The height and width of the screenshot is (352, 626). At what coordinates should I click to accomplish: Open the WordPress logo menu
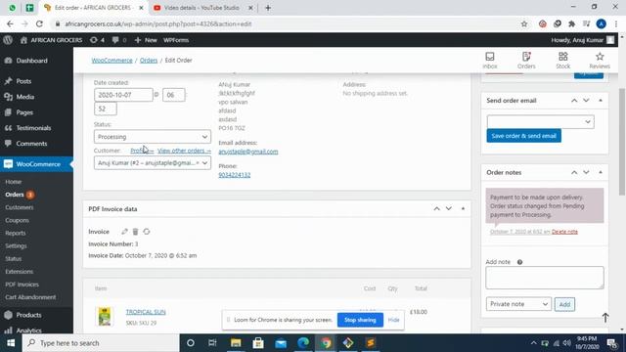click(8, 40)
